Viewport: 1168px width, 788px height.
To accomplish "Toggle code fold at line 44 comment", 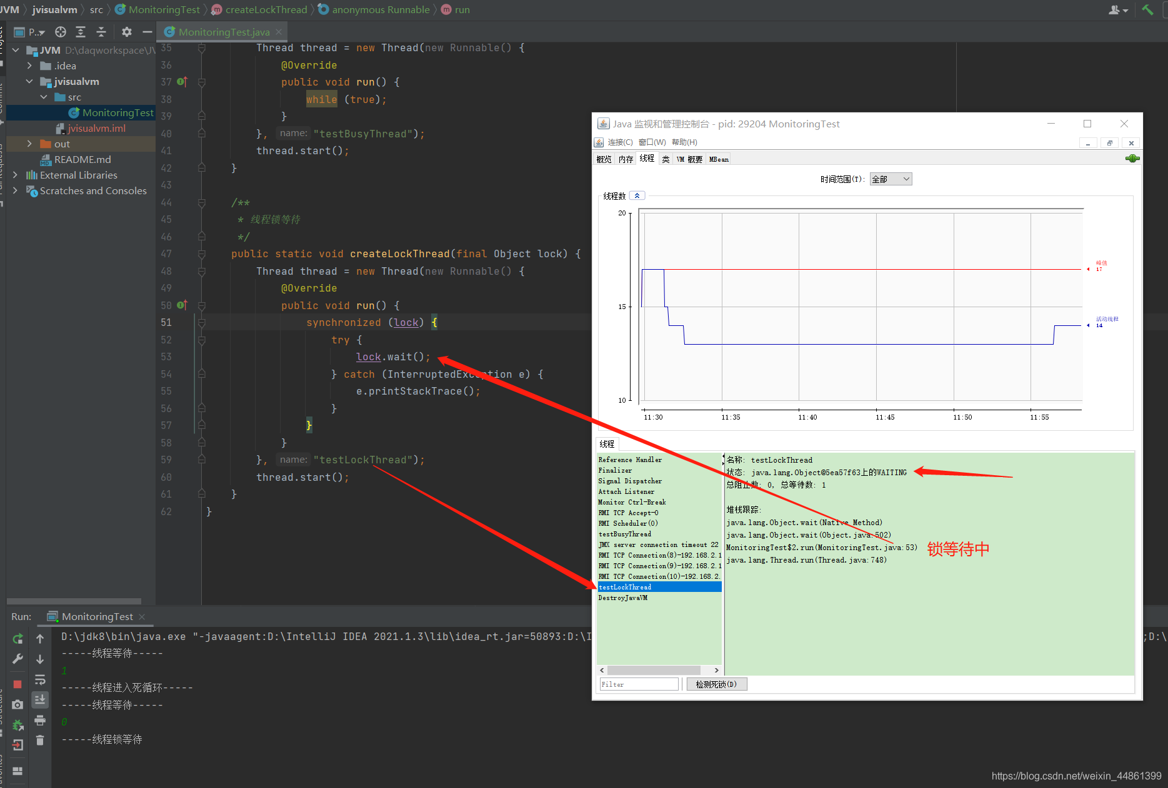I will [202, 202].
